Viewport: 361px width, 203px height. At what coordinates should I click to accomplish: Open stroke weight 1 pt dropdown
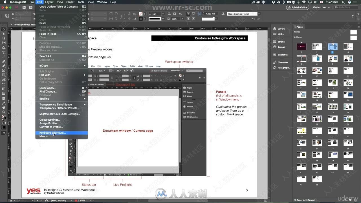163,14
